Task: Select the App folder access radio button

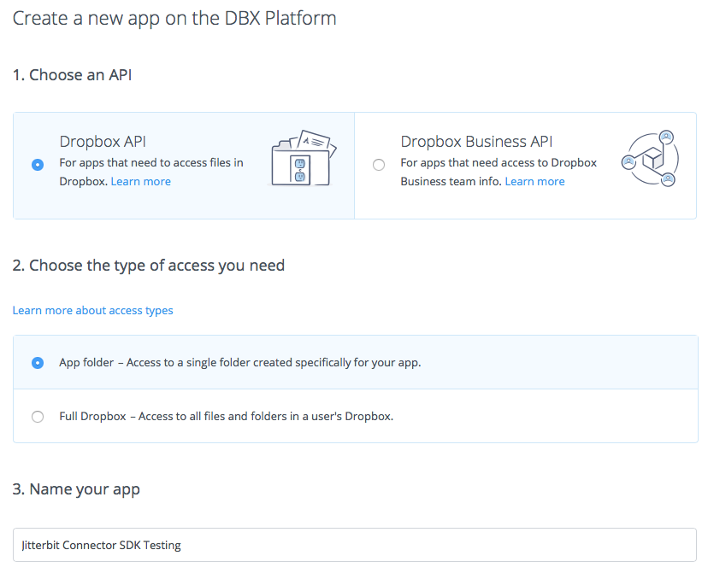Action: coord(38,362)
